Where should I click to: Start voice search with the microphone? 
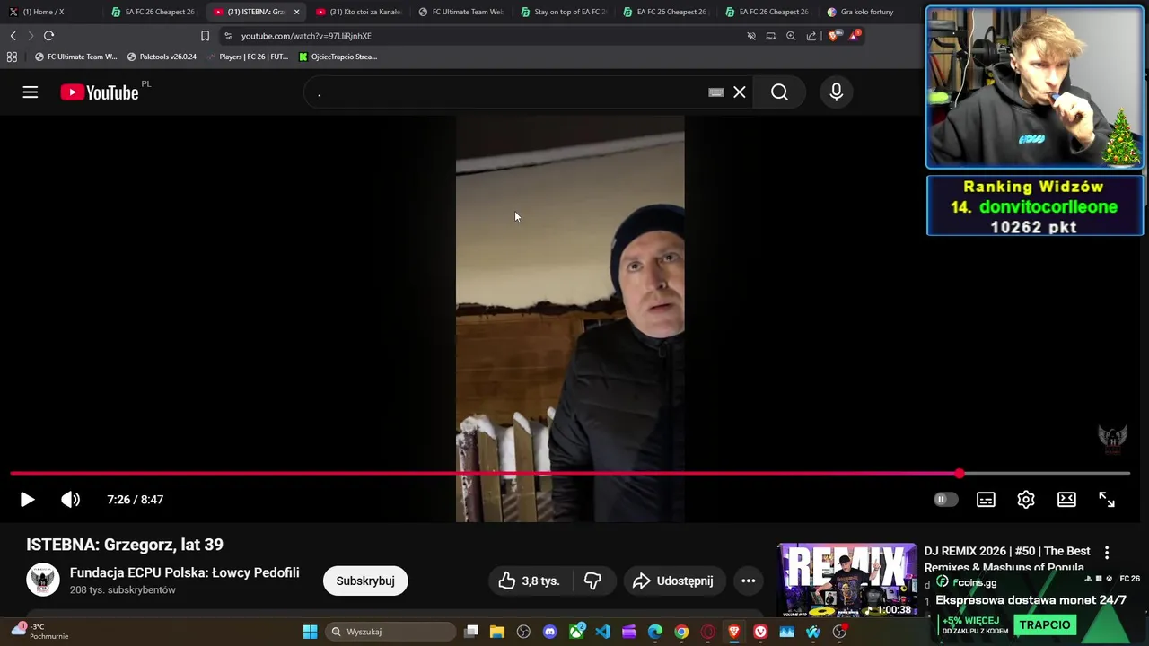[837, 92]
